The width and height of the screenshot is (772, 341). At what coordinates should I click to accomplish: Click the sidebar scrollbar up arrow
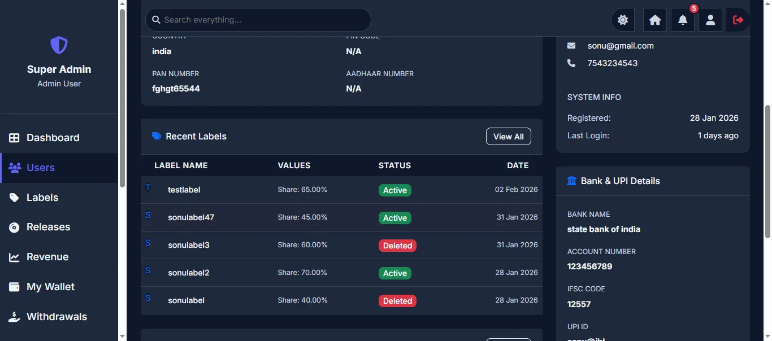pyautogui.click(x=122, y=4)
